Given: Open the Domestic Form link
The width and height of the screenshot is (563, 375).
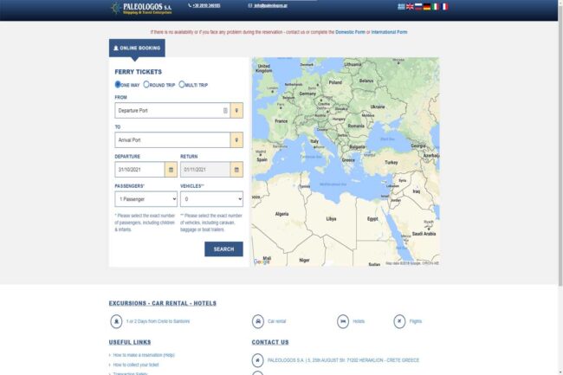Looking at the screenshot, I should point(350,32).
